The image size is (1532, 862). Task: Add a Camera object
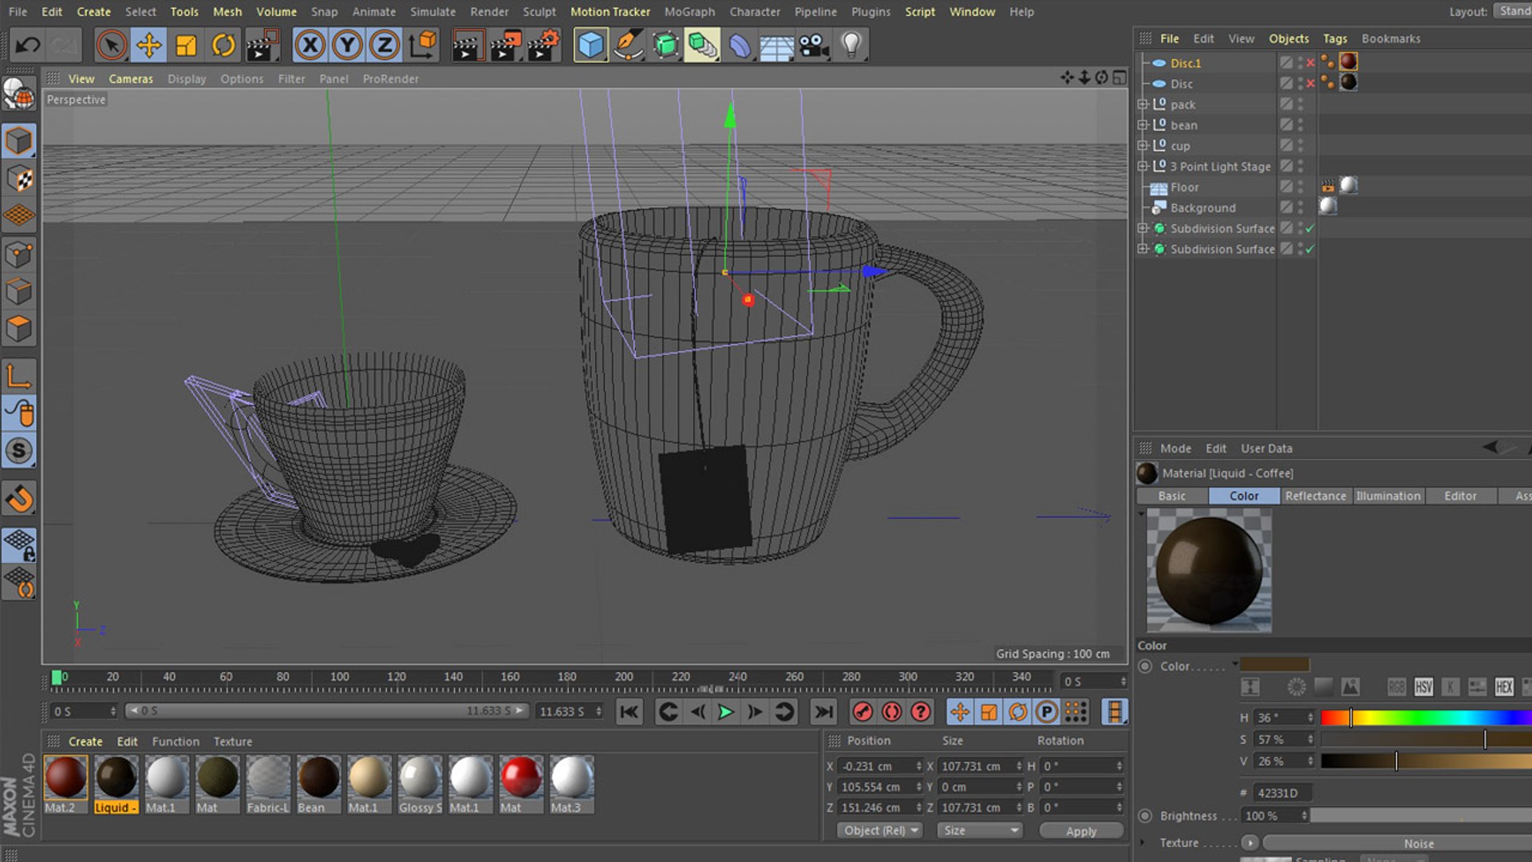click(x=814, y=45)
